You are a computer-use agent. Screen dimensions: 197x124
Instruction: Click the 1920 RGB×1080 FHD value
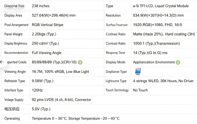point(157,25)
